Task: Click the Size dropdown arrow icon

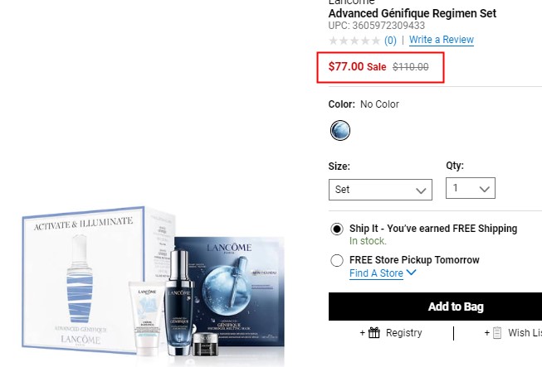Action: pyautogui.click(x=421, y=191)
